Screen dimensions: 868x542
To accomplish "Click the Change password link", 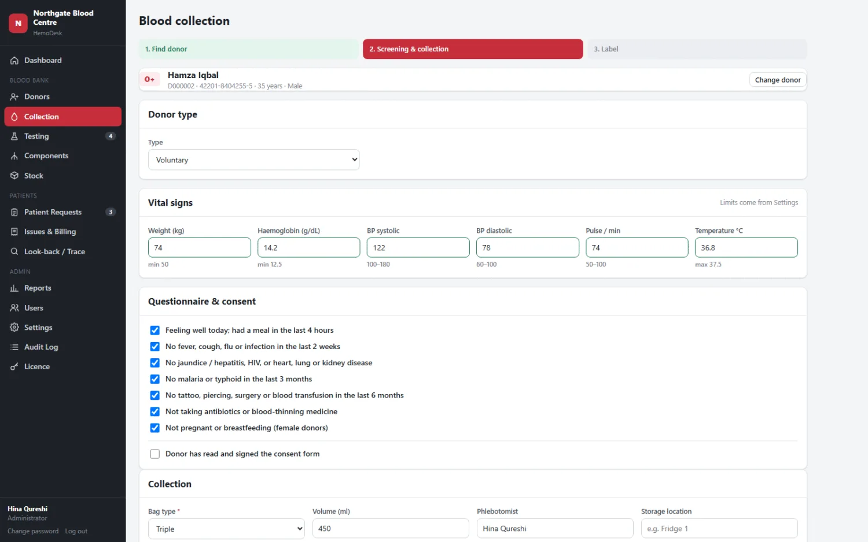I will coord(33,531).
